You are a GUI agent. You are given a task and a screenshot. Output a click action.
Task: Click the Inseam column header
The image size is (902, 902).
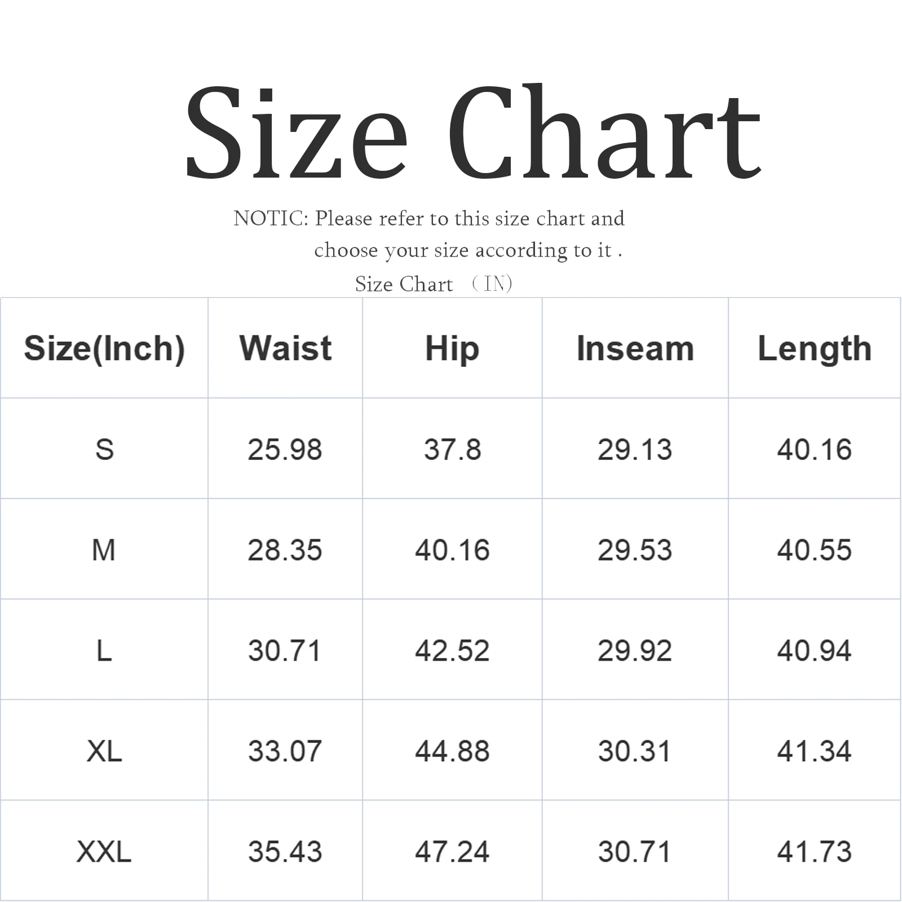tap(635, 348)
